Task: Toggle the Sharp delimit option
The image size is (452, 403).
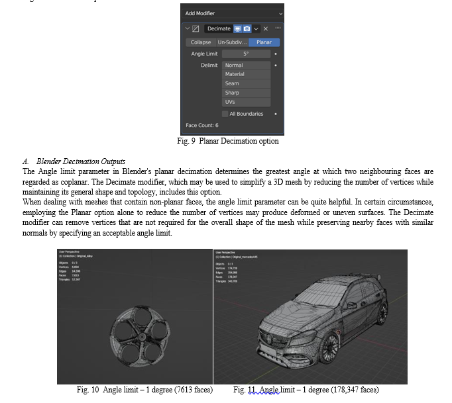Action: [246, 93]
